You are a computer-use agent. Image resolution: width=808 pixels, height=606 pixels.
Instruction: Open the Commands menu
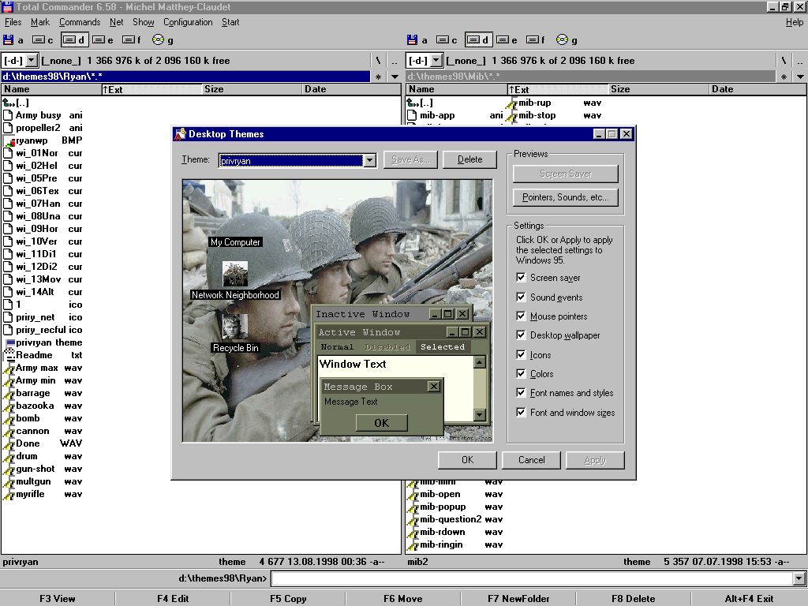(79, 22)
